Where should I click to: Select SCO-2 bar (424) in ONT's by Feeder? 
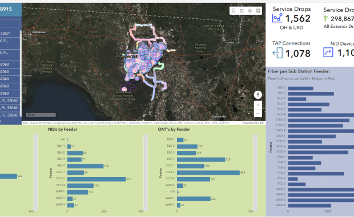(208, 172)
